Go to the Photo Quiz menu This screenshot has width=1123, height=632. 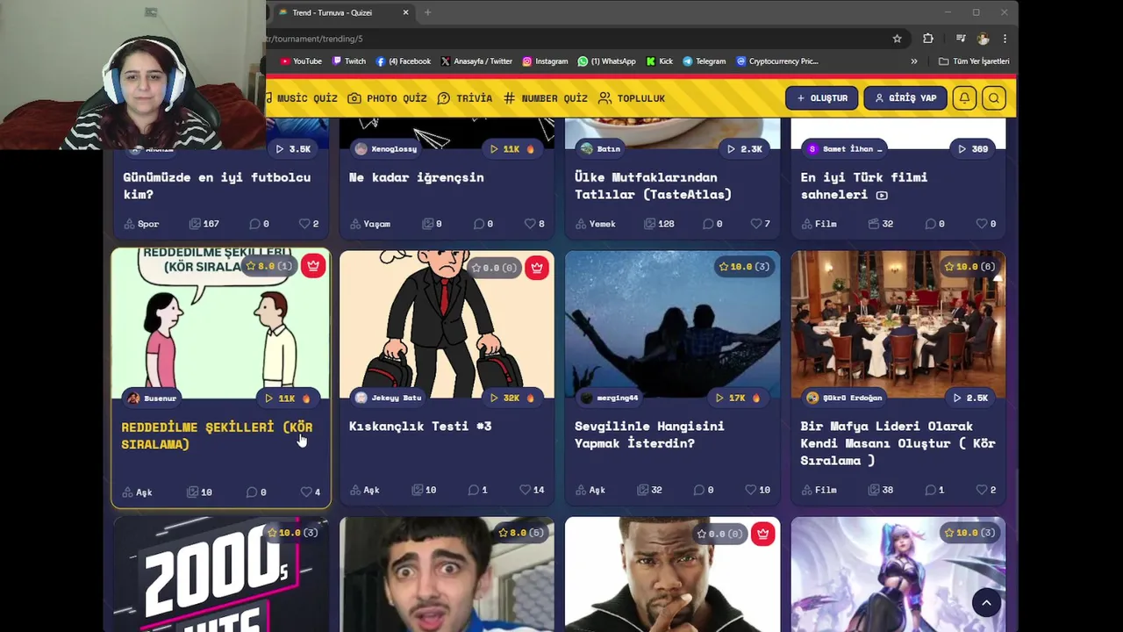387,98
